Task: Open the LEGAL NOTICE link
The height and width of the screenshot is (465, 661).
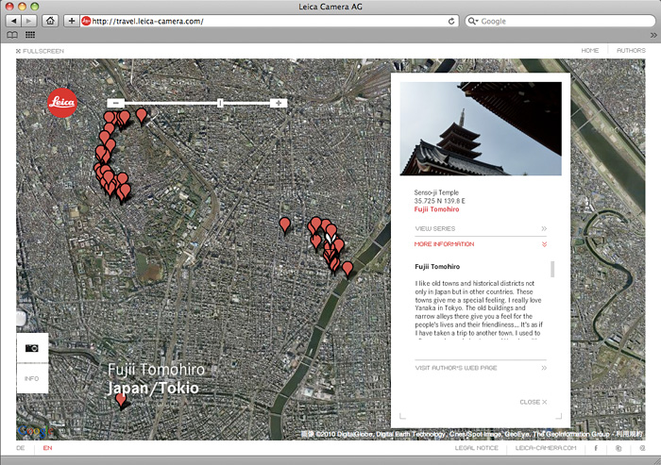Action: [476, 448]
